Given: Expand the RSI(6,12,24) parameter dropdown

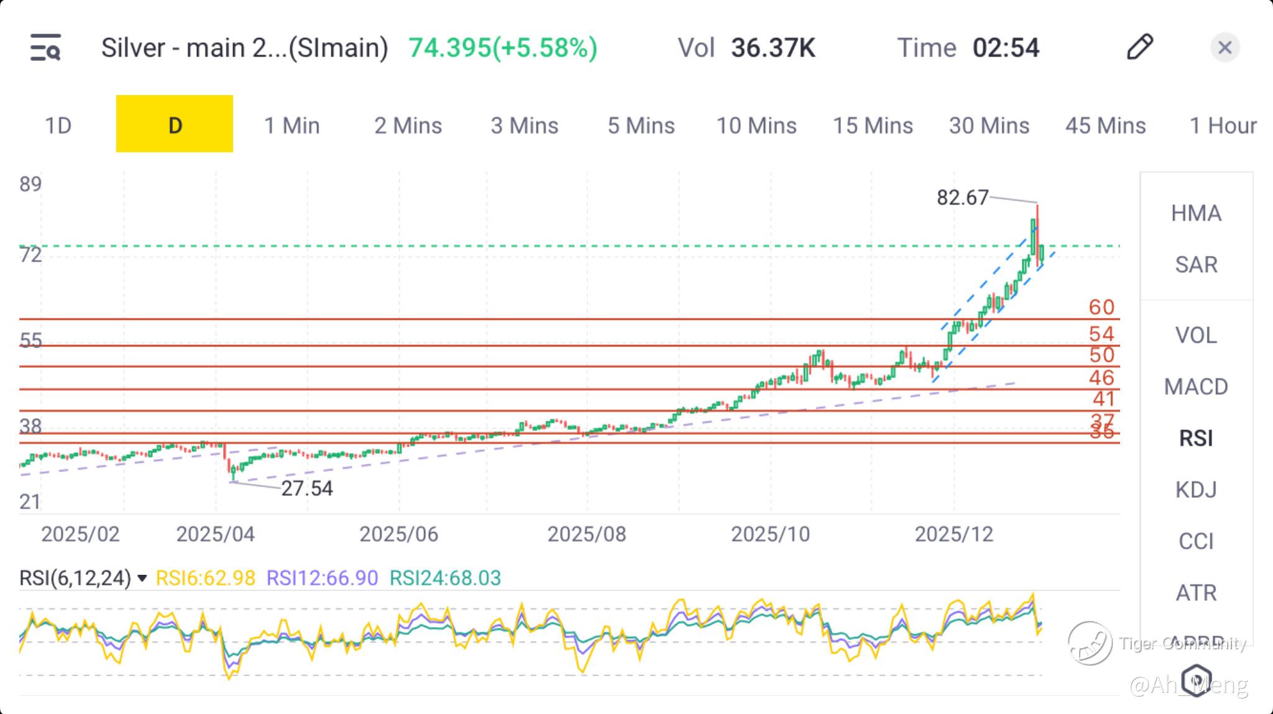Looking at the screenshot, I should 142,579.
